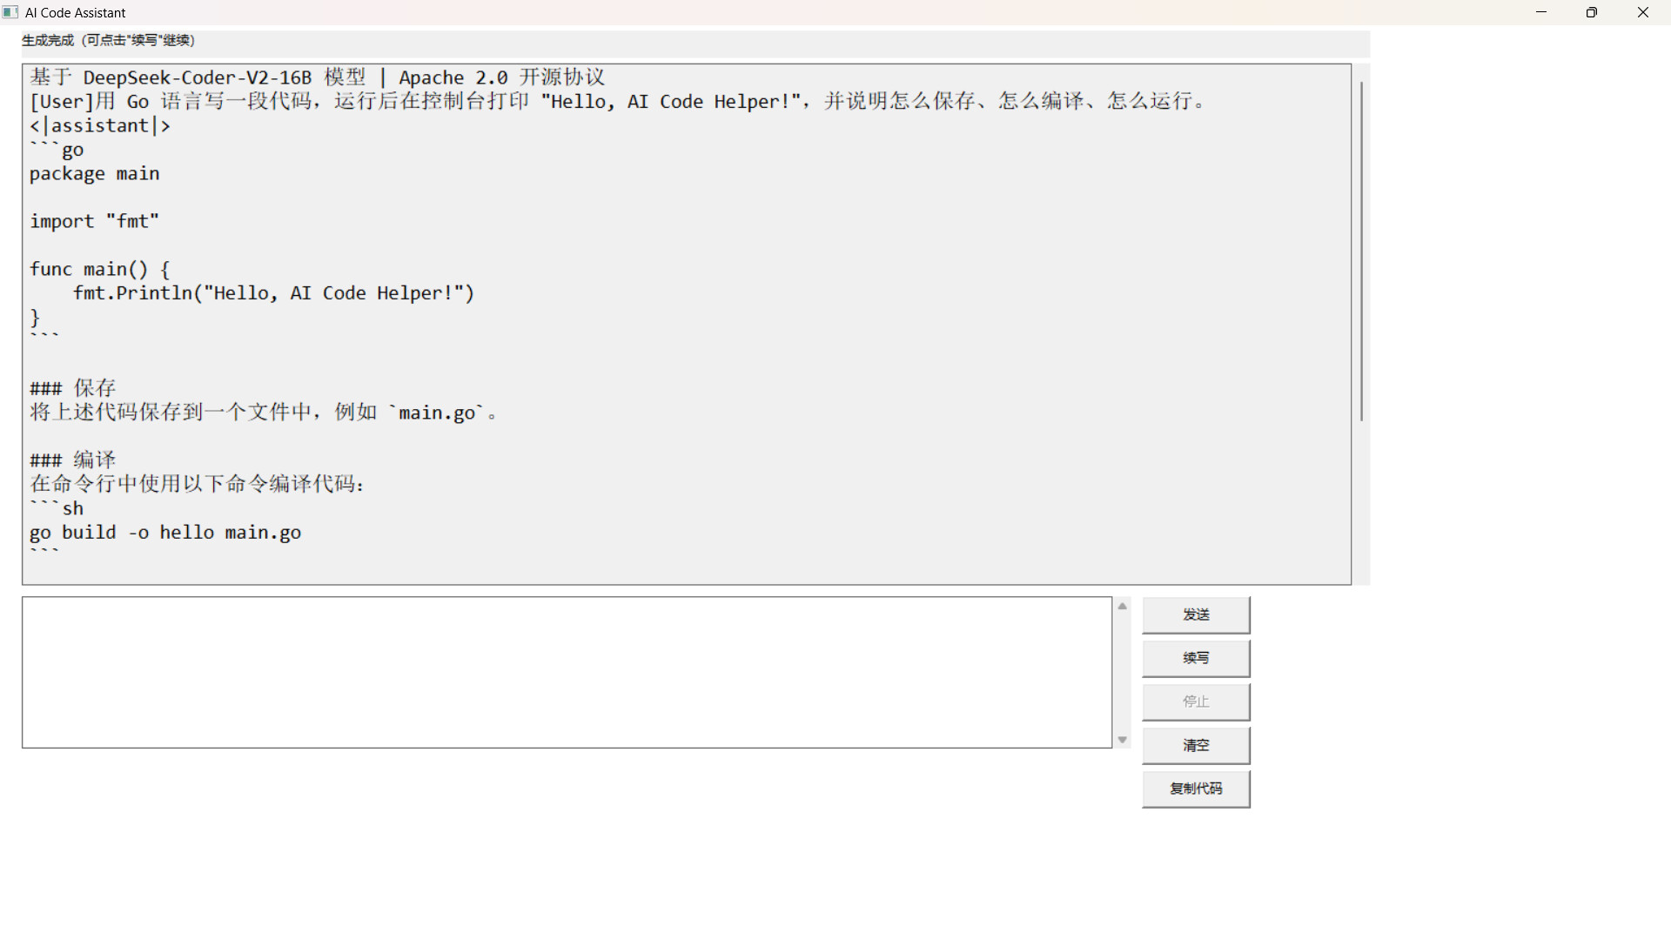
Task: Click the window title bar text
Action: [76, 12]
